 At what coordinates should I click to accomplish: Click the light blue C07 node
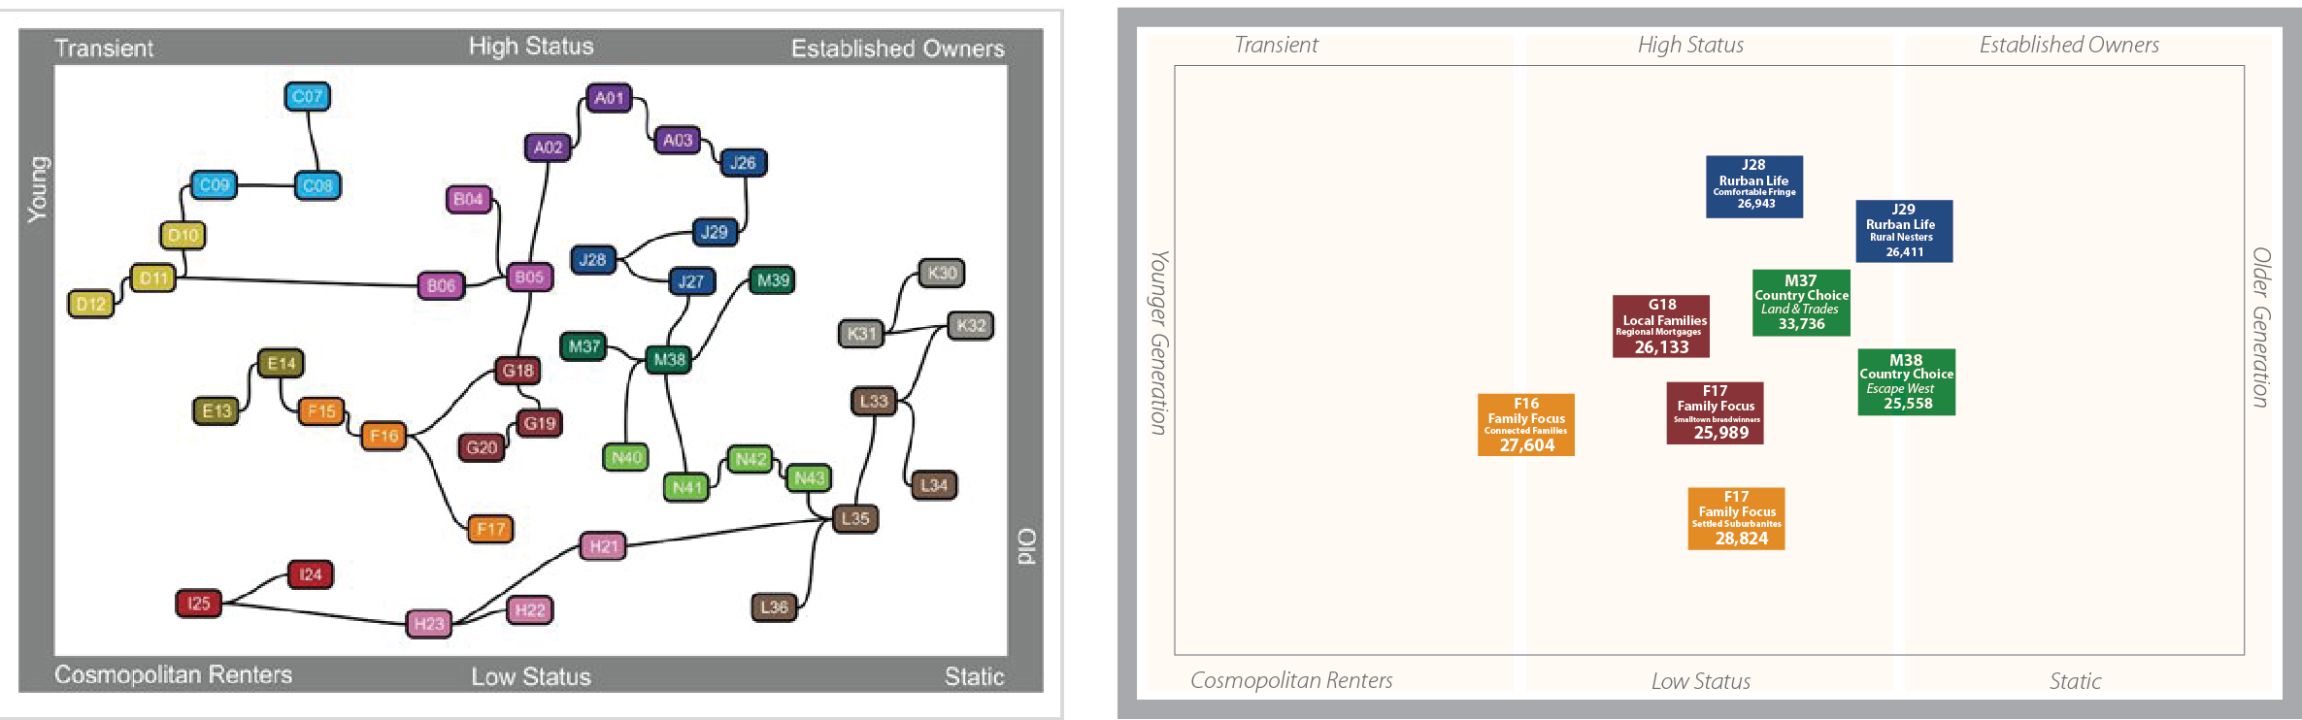click(x=307, y=97)
